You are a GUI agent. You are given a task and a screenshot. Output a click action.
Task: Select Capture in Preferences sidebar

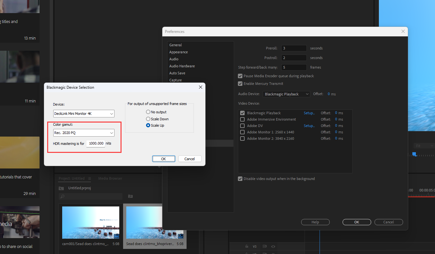(x=175, y=80)
